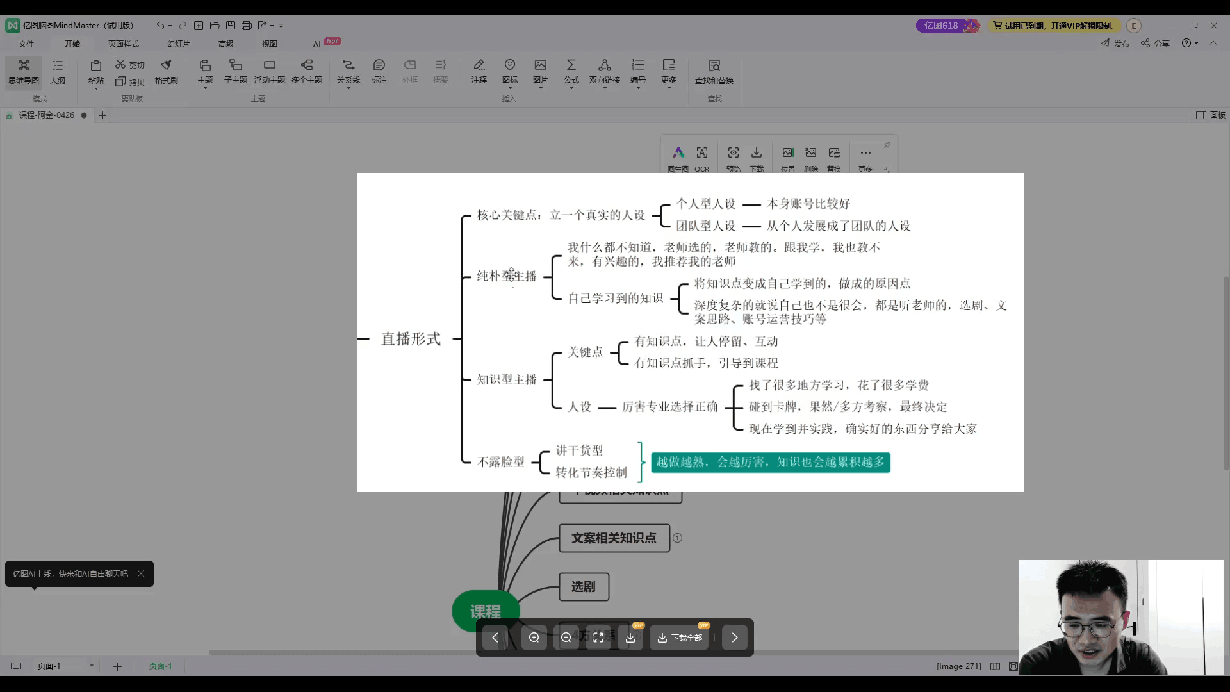The width and height of the screenshot is (1230, 692).
Task: Select the 选剧 (drama selection) topic node
Action: 584,587
